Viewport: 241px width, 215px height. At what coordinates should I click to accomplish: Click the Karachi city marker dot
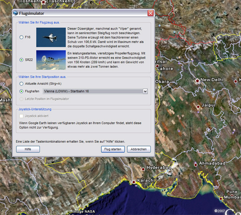(x=134, y=182)
